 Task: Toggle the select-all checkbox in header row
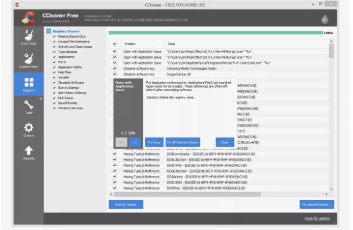pyautogui.click(x=114, y=44)
